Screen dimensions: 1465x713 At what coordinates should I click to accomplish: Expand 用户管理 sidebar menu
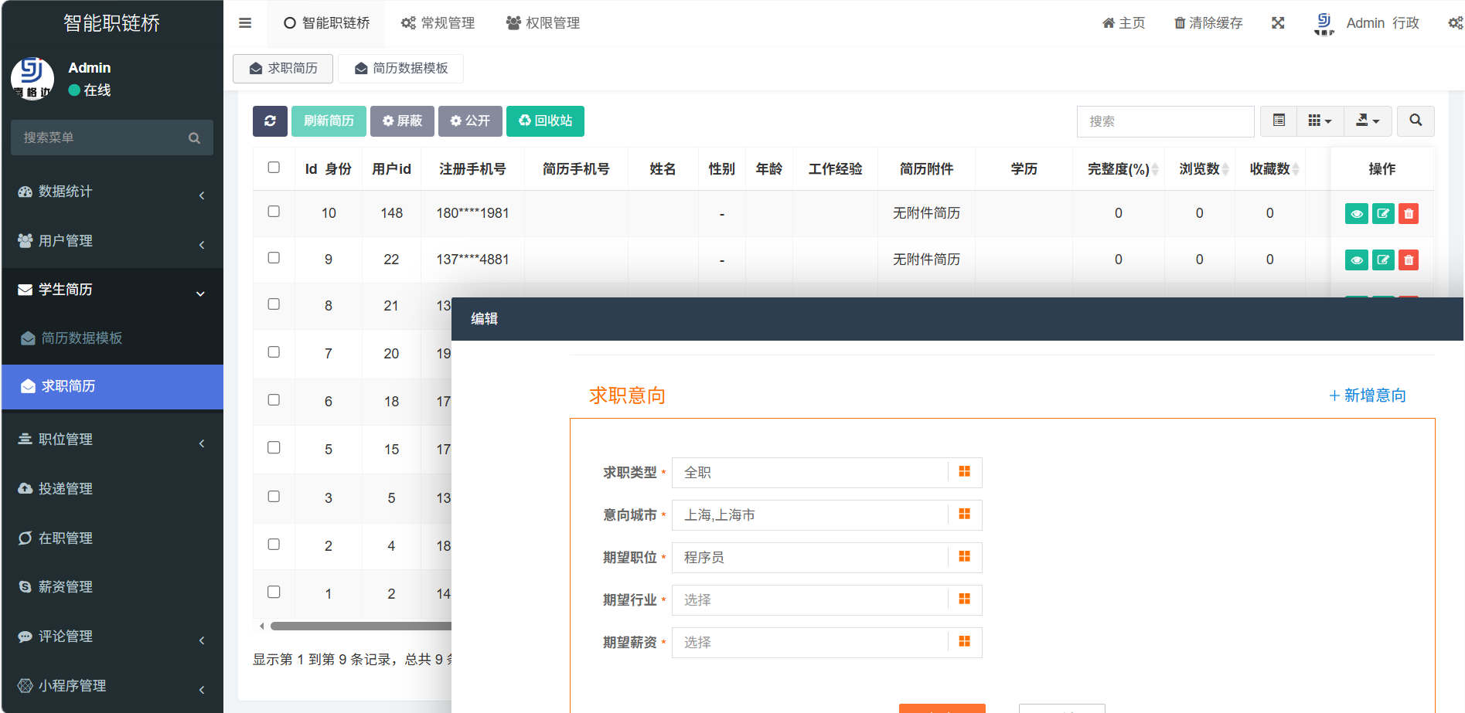coord(112,241)
